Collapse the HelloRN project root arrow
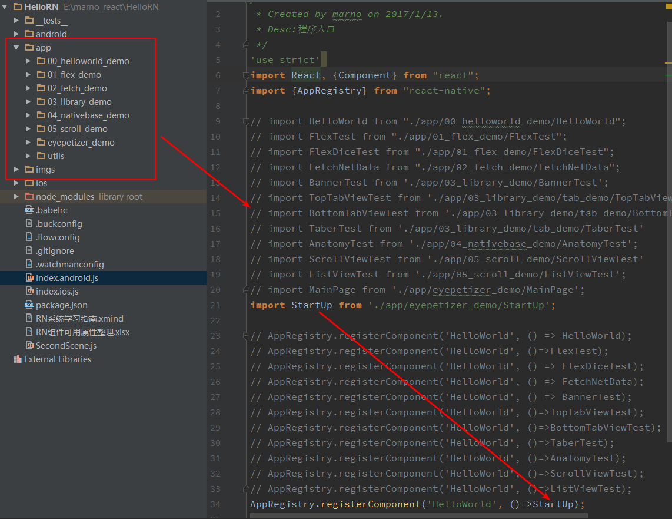The height and width of the screenshot is (519, 672). tap(5, 7)
